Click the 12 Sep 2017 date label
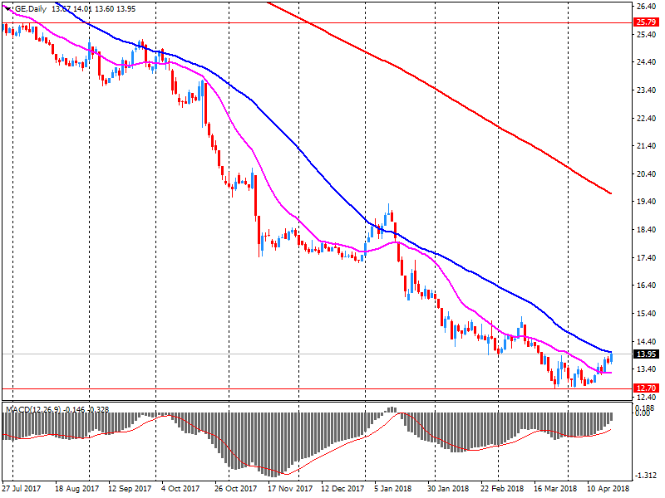Viewport: 665px width, 498px height. (x=130, y=488)
